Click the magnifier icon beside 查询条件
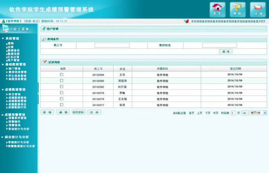 click(44, 39)
